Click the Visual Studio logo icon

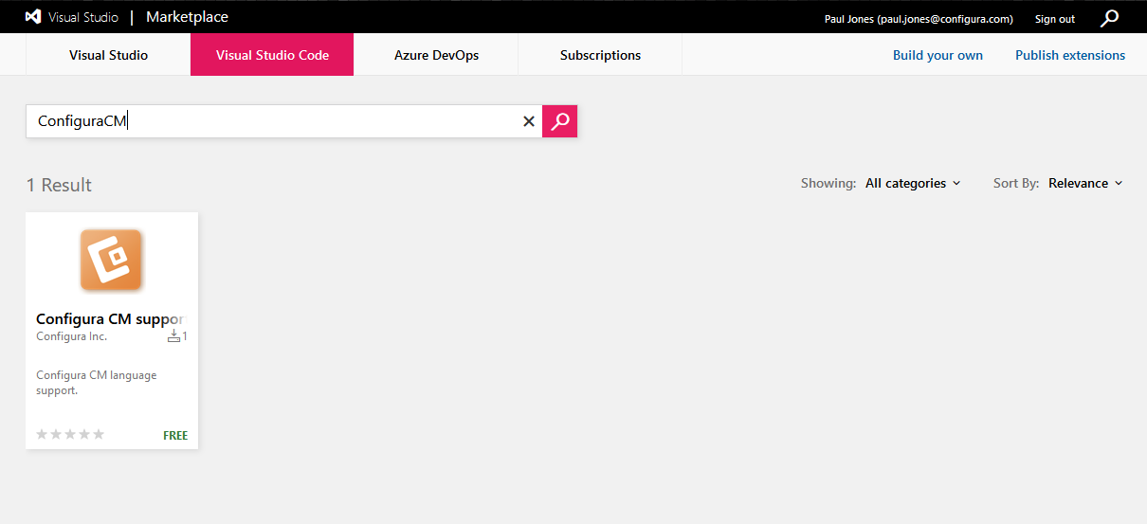coord(33,17)
